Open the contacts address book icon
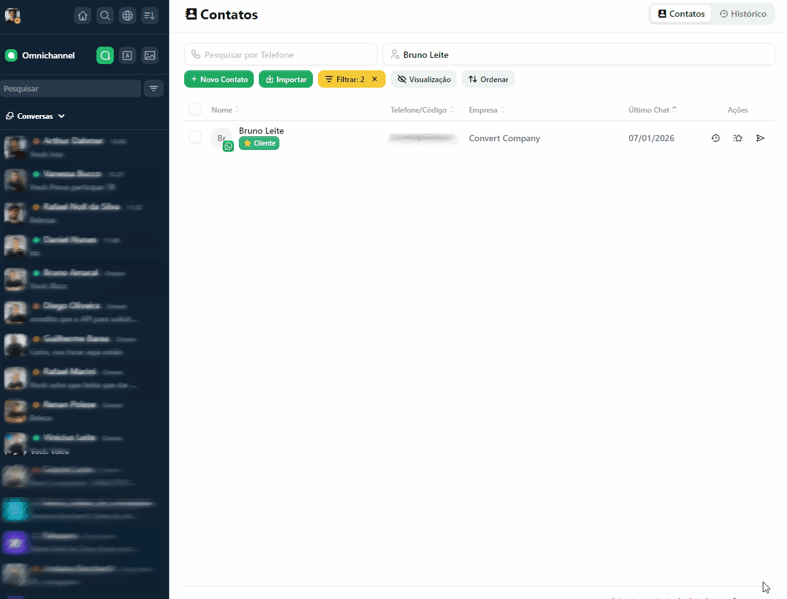This screenshot has width=787, height=599. pos(128,55)
